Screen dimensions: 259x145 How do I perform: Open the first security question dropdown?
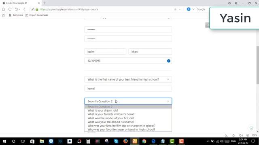coord(128,79)
